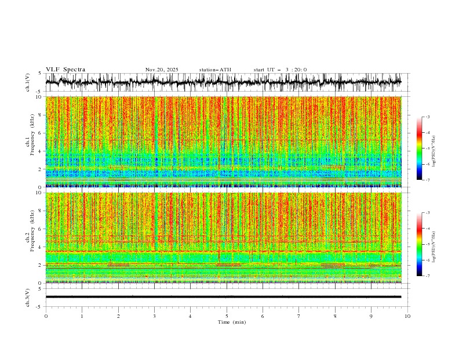Click the "-3" value on upper color bar
Viewport: 459px width, 355px height.
pos(427,117)
